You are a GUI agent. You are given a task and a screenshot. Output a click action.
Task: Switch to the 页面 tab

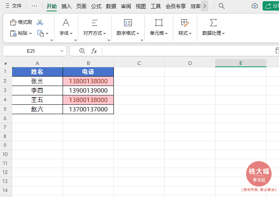(81, 6)
